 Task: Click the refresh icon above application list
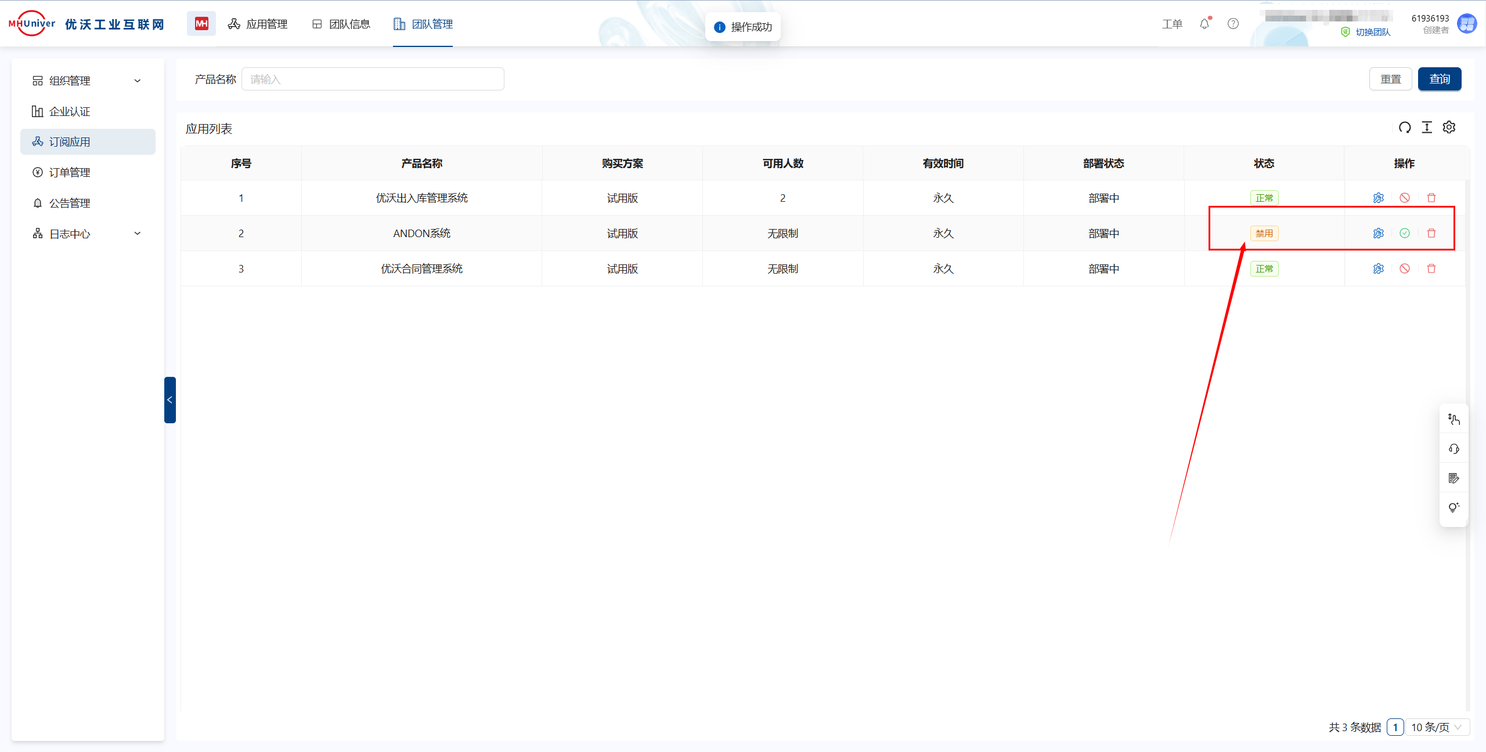(x=1405, y=128)
